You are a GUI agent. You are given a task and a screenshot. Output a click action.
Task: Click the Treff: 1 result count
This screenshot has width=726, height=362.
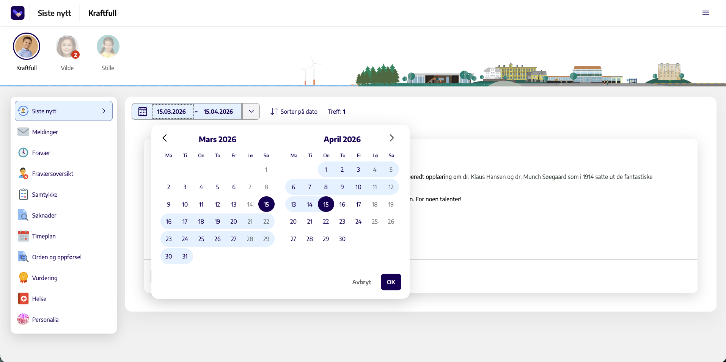tap(337, 111)
